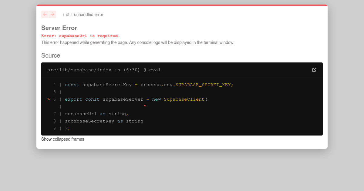The height and width of the screenshot is (191, 364).
Task: Click the red caret under SupabaseClient
Action: [145, 106]
